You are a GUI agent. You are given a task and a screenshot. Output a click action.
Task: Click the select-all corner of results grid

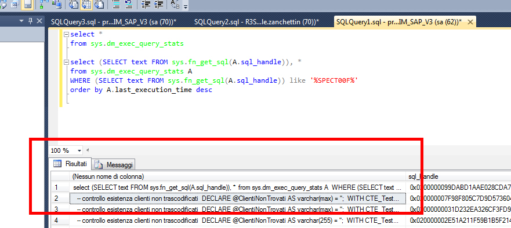(60, 176)
